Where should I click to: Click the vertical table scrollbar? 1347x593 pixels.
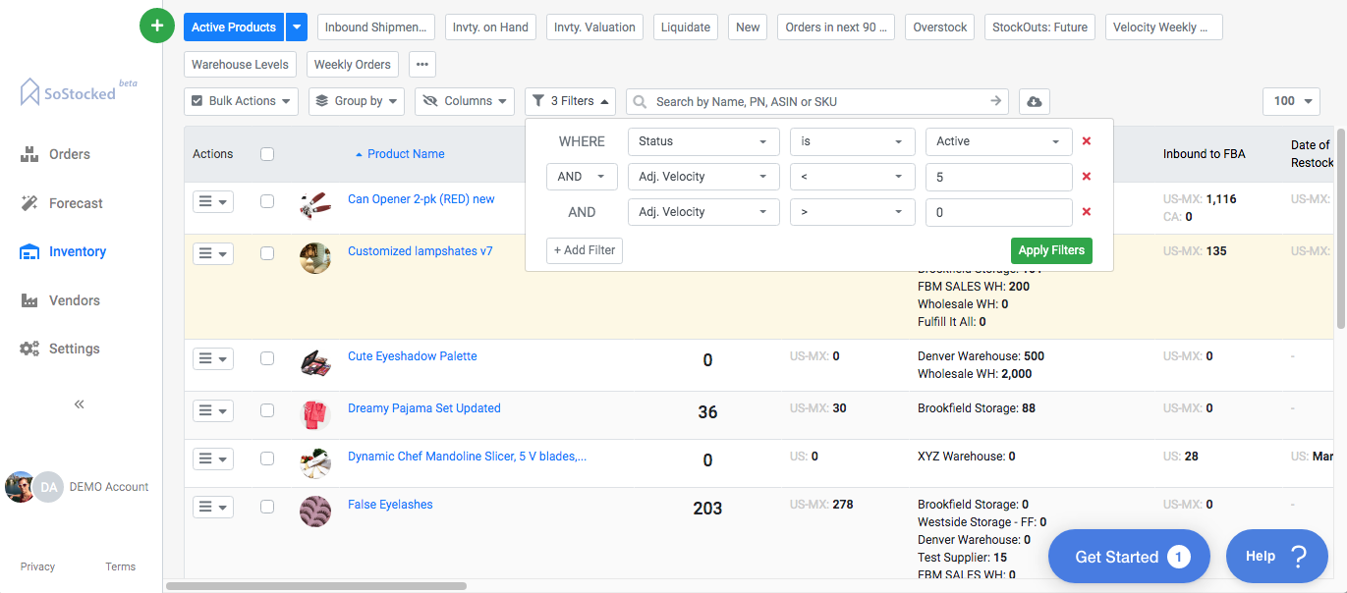(x=1341, y=229)
